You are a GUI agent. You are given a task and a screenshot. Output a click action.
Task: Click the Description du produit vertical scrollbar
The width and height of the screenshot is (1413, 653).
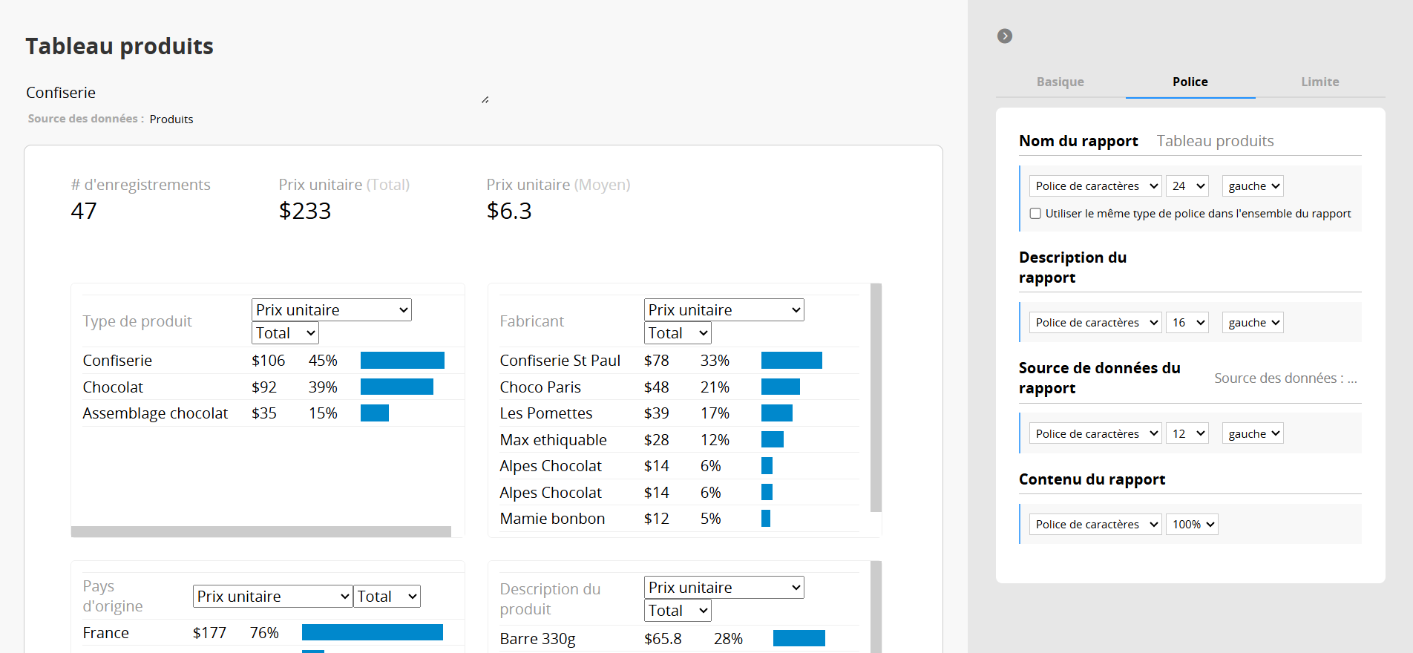coord(876,607)
